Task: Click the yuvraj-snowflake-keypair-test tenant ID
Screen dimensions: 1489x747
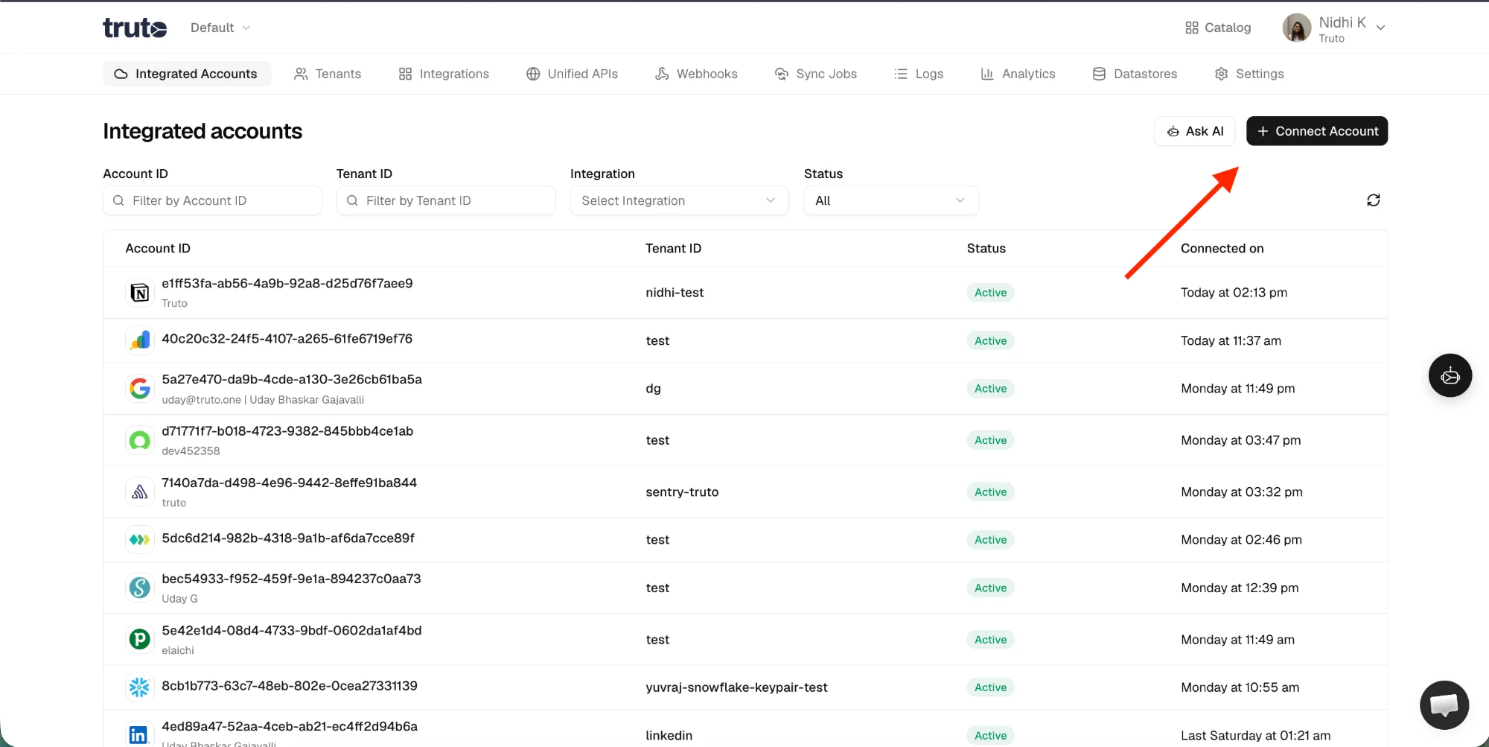Action: [x=736, y=687]
